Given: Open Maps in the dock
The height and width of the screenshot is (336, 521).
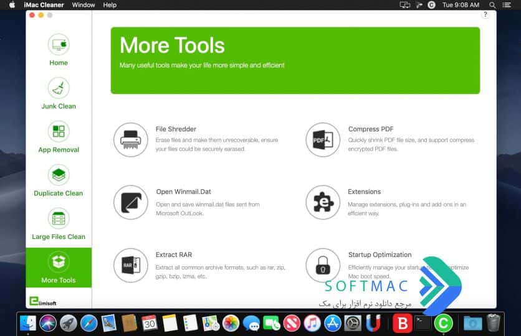Looking at the screenshot, I should (211, 323).
